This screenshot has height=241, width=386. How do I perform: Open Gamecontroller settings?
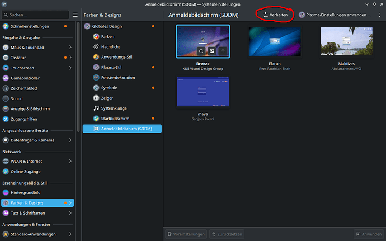pos(37,78)
